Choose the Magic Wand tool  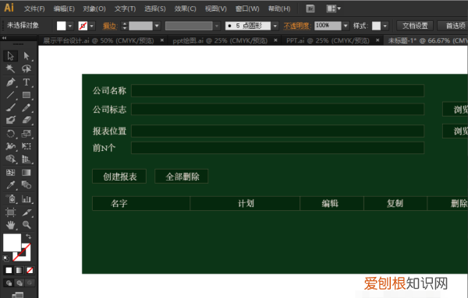point(10,68)
